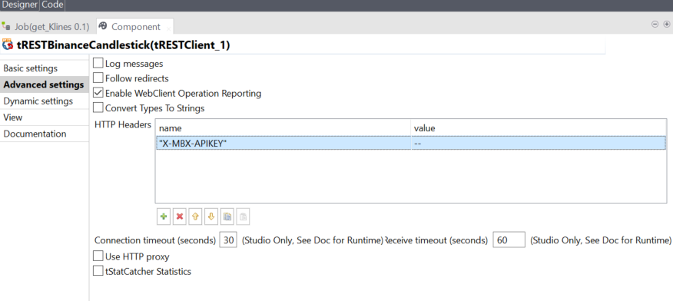
Task: Switch to the Designer tab
Action: [x=20, y=5]
